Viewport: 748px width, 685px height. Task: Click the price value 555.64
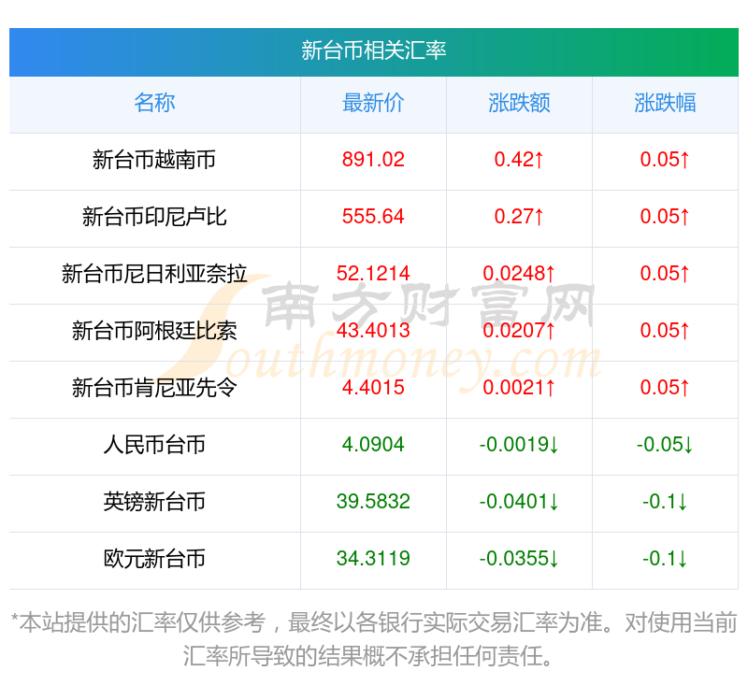(x=373, y=217)
